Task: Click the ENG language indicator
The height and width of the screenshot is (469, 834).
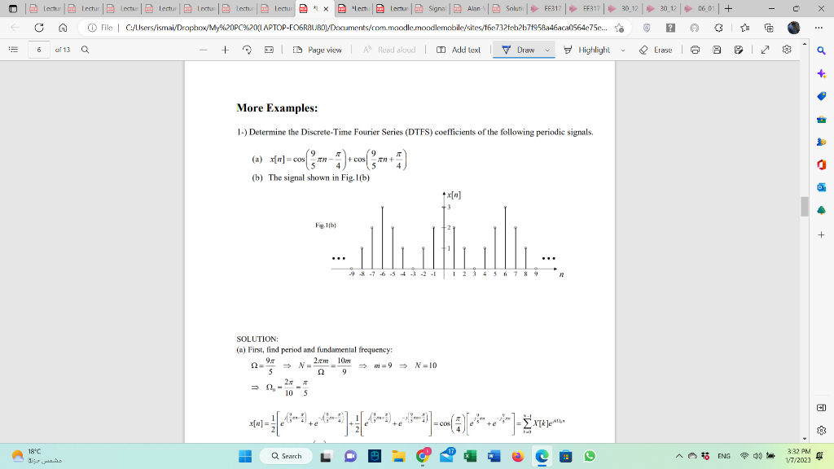Action: pyautogui.click(x=723, y=456)
